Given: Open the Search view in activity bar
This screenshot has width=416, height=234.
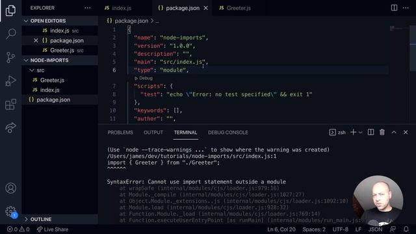Looking at the screenshot, I should (x=10, y=34).
